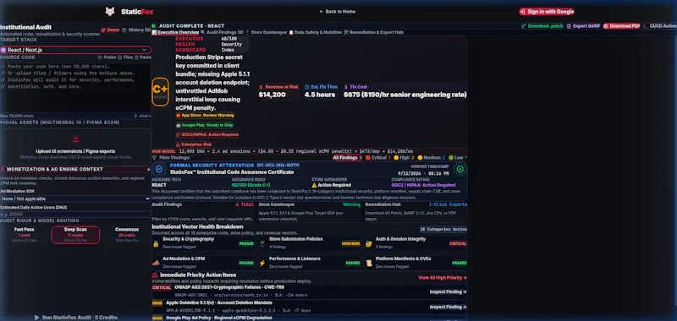Click the Est. Fix Time clock icon
Viewport: 677px width, 321px height.
tap(307, 87)
